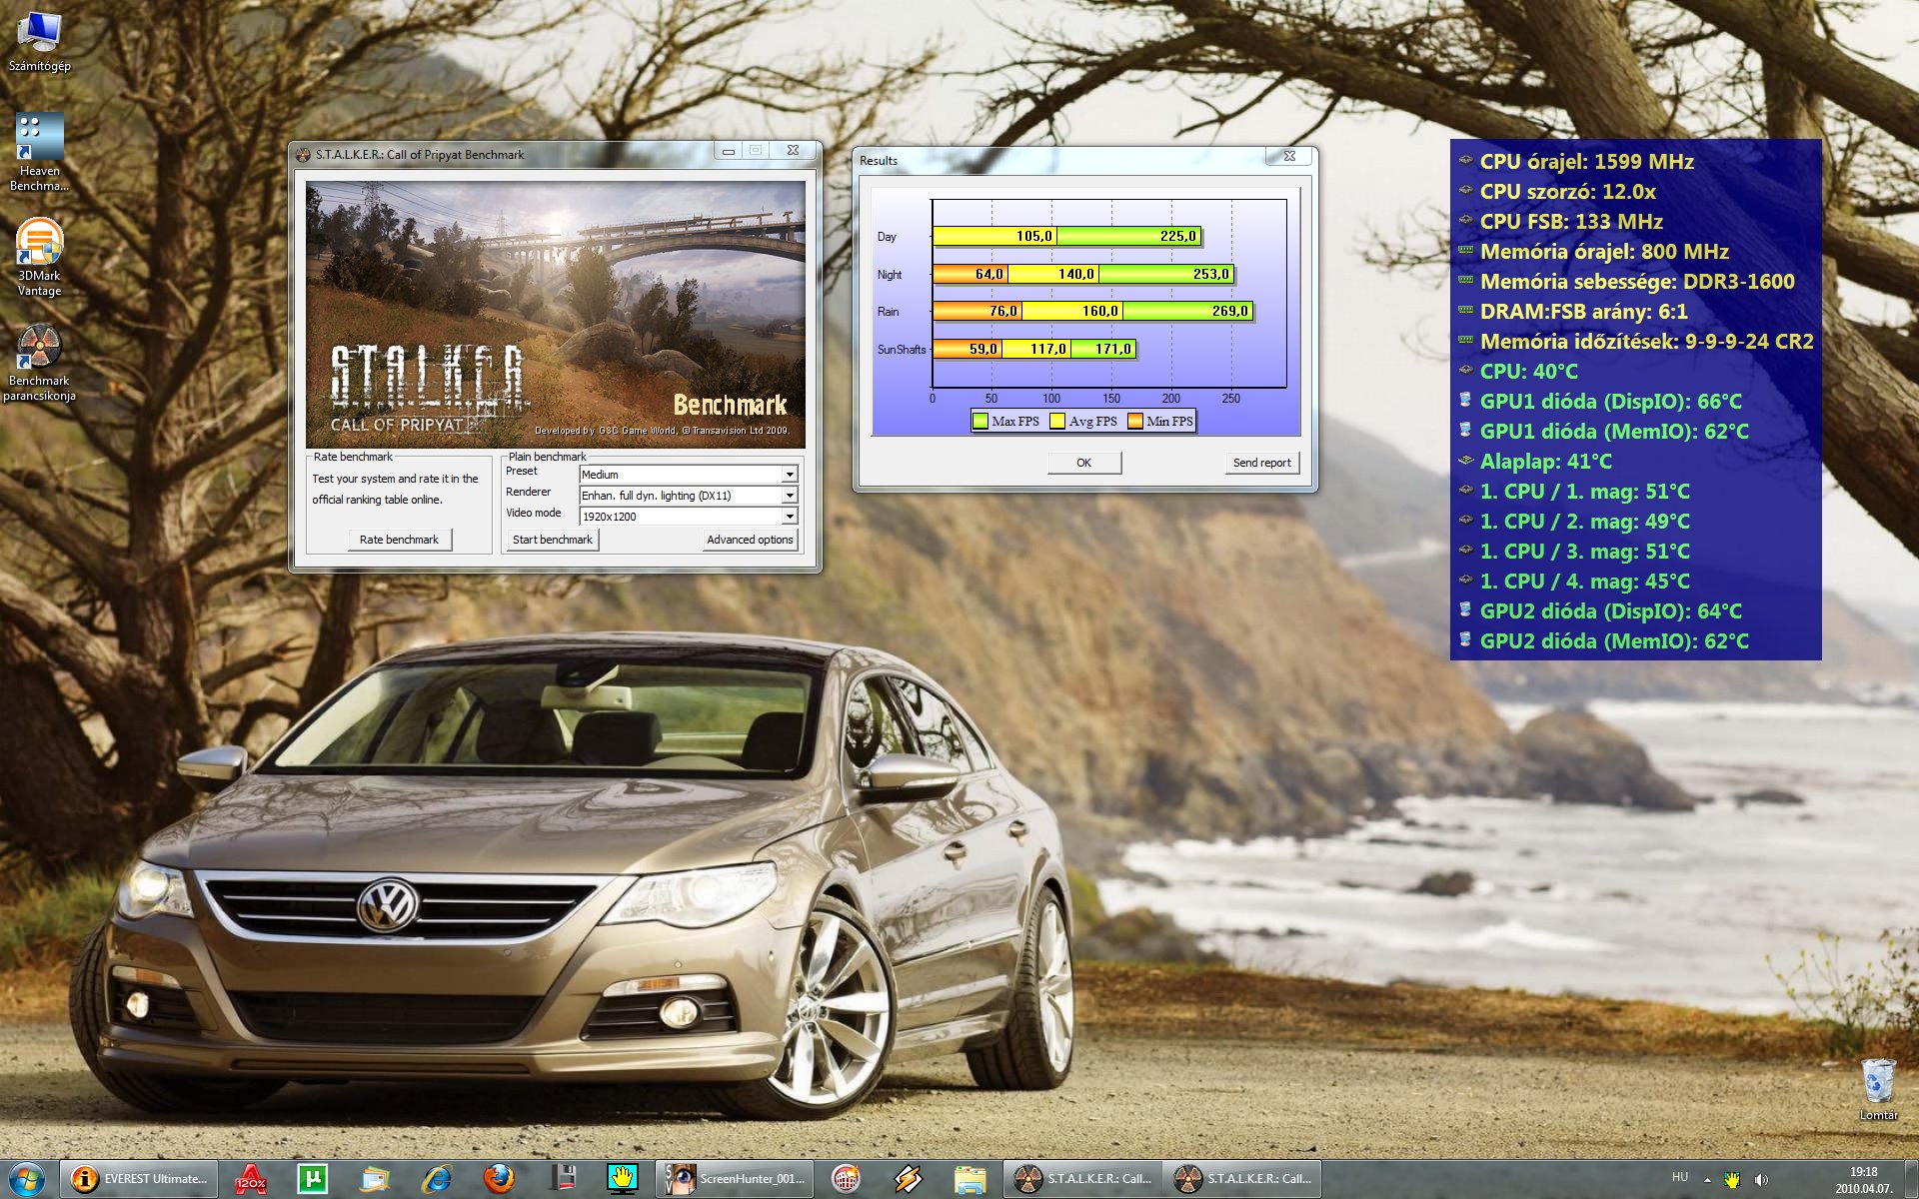Open the 3DMark Vantage desktop shortcut
1919x1199 pixels.
pyautogui.click(x=39, y=258)
